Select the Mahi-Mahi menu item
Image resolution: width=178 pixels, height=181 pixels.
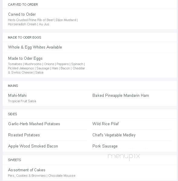point(17,95)
